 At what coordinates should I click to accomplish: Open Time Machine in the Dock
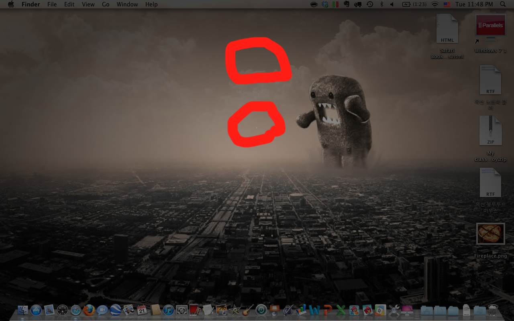tap(261, 310)
